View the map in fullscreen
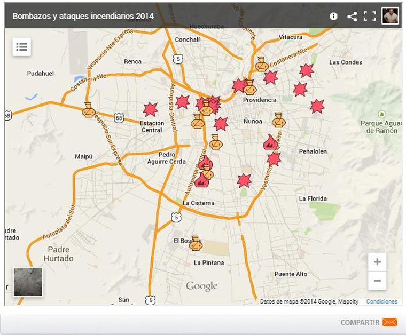This screenshot has width=406, height=335. (x=370, y=16)
